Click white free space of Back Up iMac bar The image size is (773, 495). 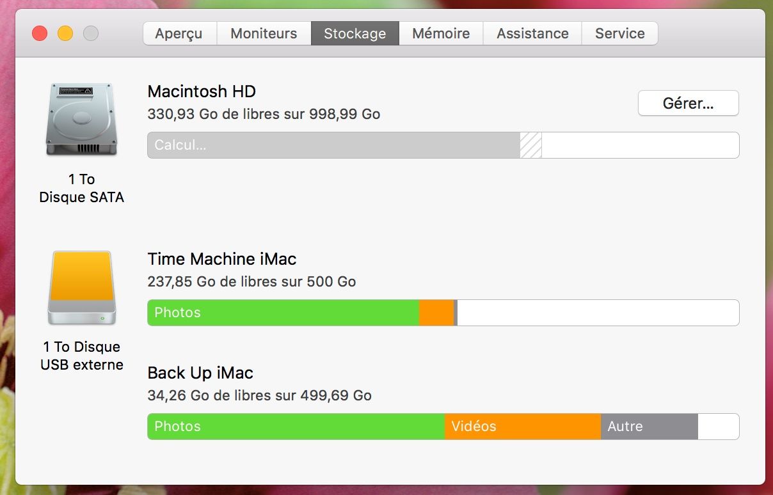(718, 427)
